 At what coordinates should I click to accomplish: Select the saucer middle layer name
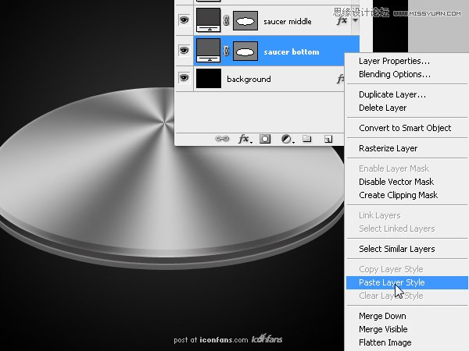pyautogui.click(x=288, y=22)
